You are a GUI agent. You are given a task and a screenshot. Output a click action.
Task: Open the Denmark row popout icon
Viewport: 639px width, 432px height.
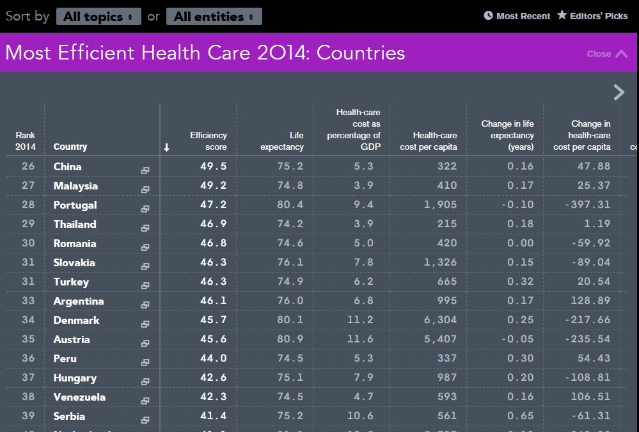tap(145, 324)
